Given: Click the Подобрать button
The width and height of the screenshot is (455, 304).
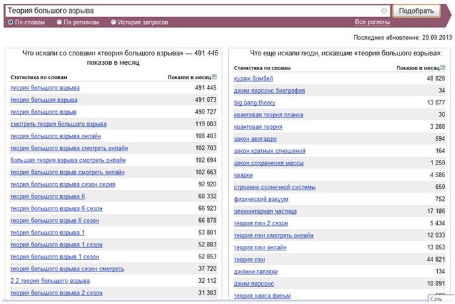Looking at the screenshot, I should pyautogui.click(x=416, y=11).
